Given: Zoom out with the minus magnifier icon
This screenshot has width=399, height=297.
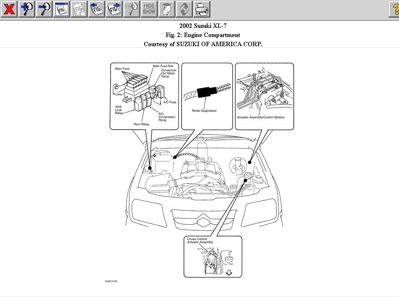Looking at the screenshot, I should tap(44, 9).
